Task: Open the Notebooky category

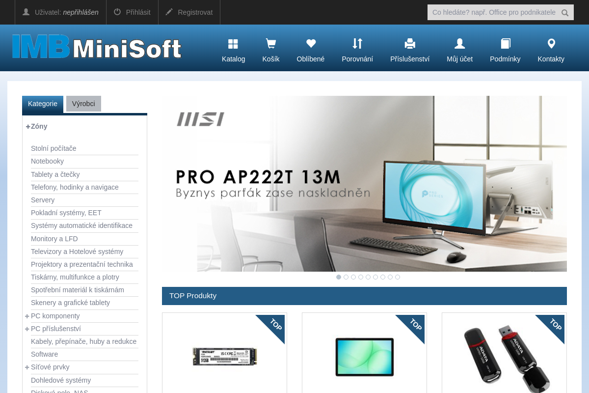Action: pyautogui.click(x=47, y=161)
